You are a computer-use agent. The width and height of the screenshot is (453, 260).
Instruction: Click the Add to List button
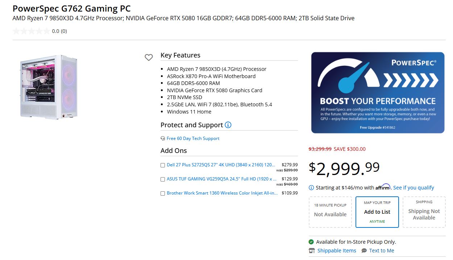click(377, 212)
